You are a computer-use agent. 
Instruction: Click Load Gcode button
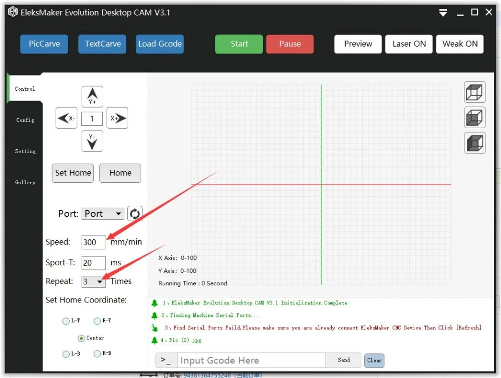[160, 44]
